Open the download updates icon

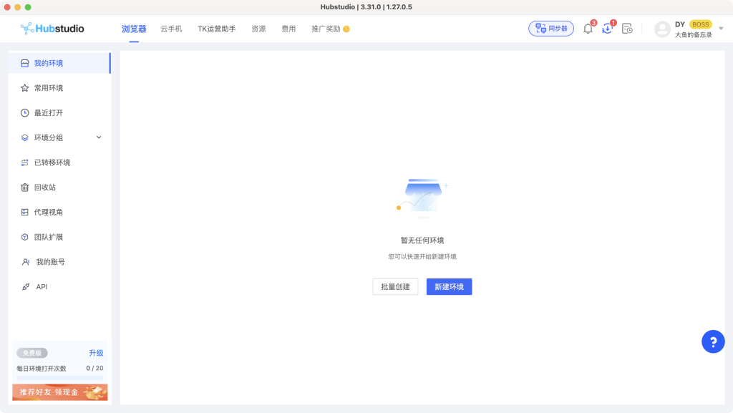click(607, 29)
